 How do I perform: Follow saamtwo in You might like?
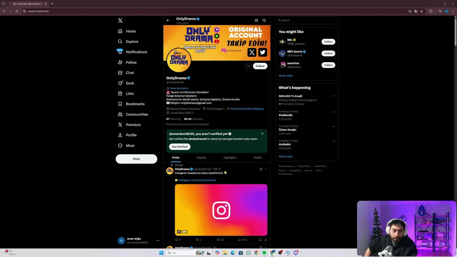(328, 65)
